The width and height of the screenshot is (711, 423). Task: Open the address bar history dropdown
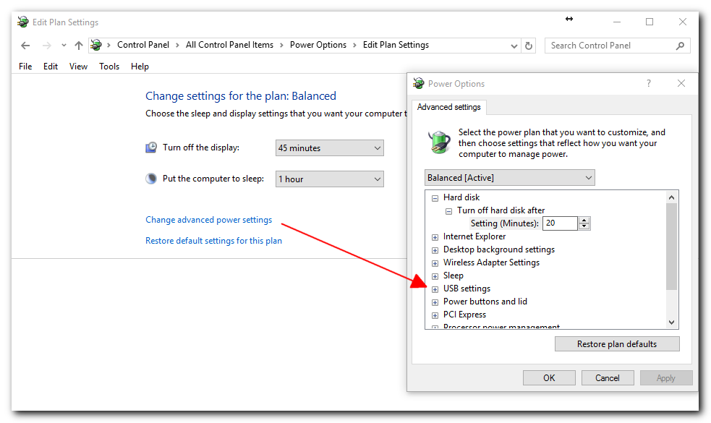click(x=514, y=46)
